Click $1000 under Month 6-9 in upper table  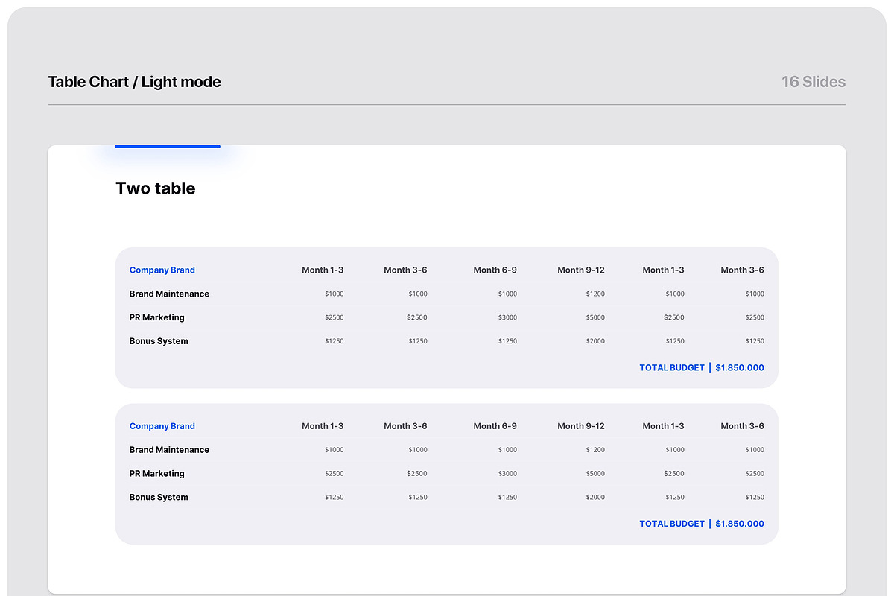[x=507, y=294]
